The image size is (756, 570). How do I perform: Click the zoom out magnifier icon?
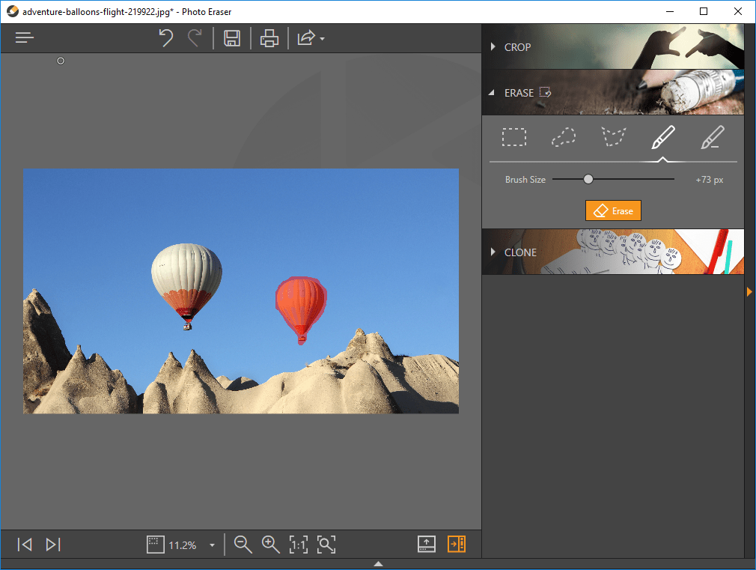(x=243, y=545)
